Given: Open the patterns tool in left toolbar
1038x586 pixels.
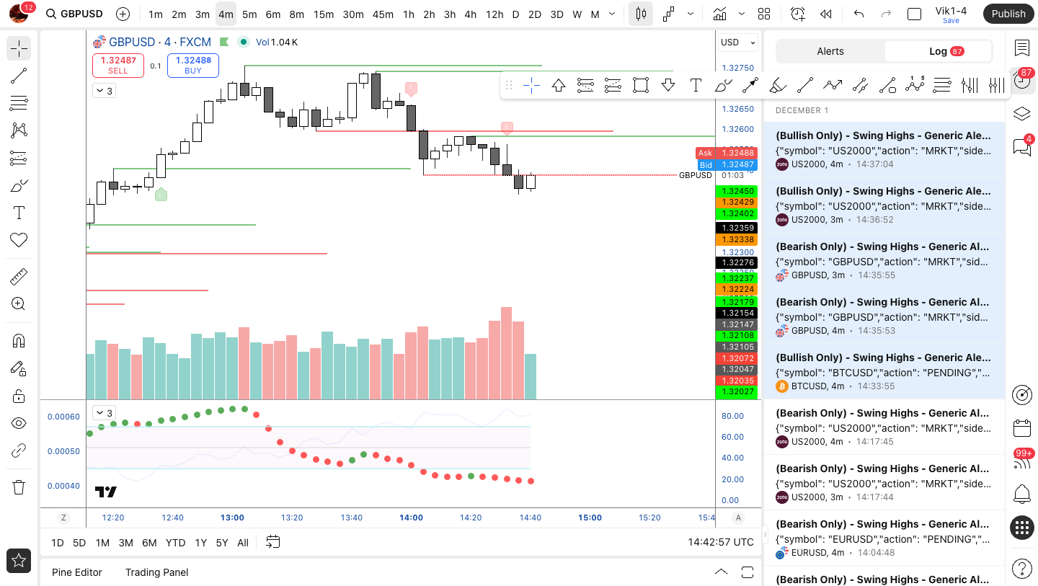Looking at the screenshot, I should click(19, 130).
